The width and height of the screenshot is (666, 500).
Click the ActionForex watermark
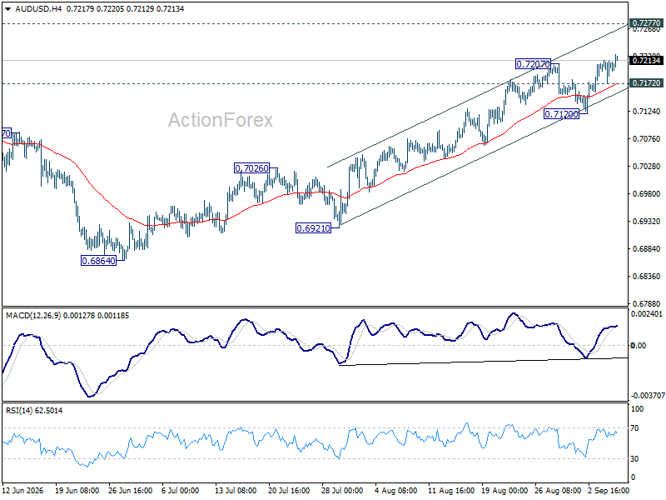221,120
